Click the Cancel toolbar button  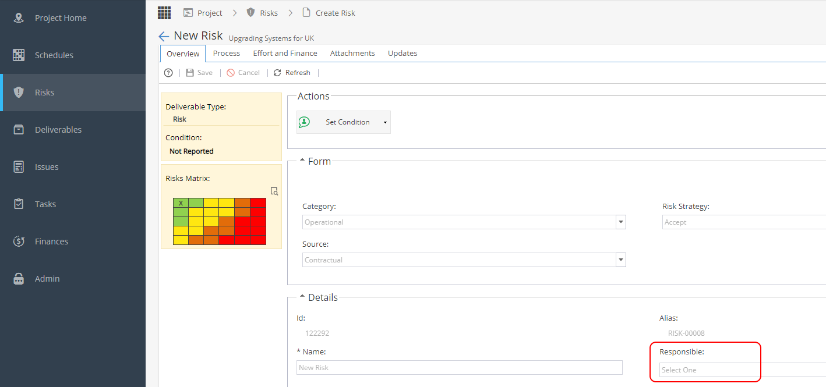pyautogui.click(x=243, y=73)
